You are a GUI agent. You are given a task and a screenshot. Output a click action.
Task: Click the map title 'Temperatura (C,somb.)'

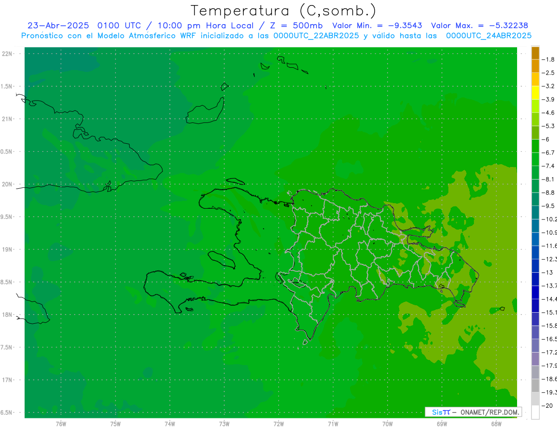click(x=284, y=11)
